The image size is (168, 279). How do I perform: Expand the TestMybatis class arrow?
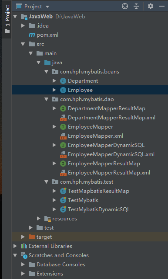[54, 200]
